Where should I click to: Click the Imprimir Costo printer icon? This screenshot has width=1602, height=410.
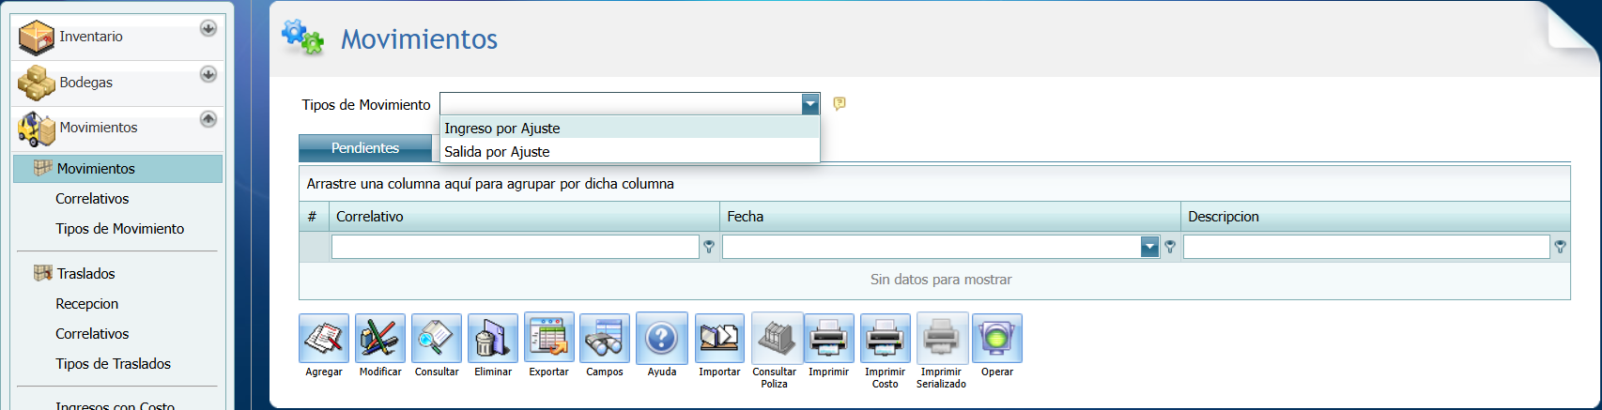pos(885,339)
